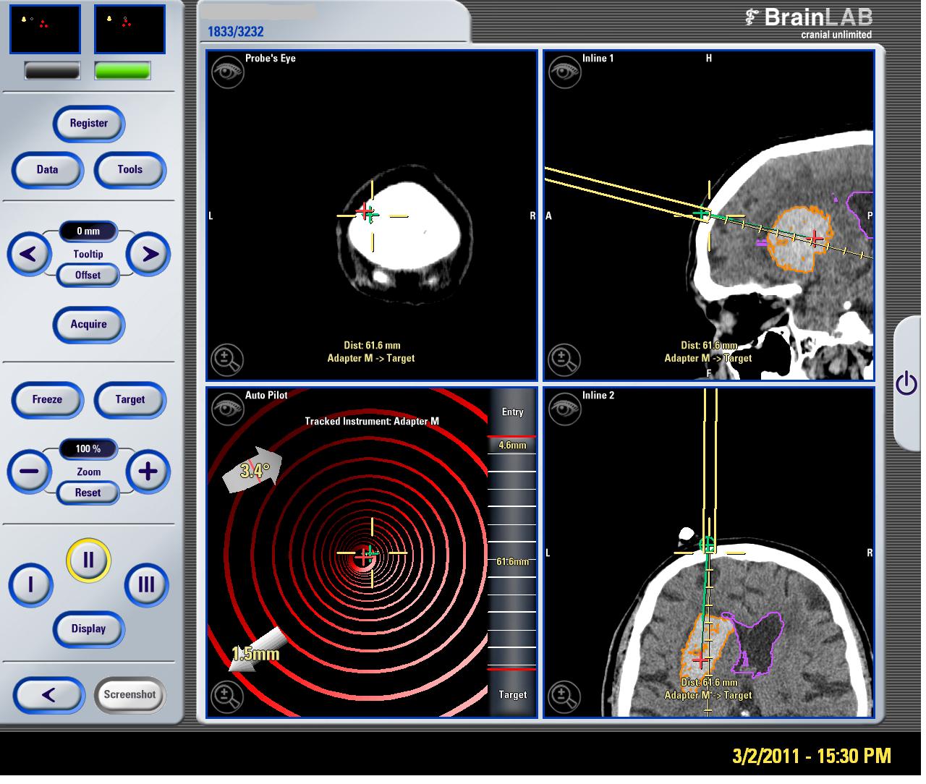Select the left camera tracking thumbnail
The image size is (926, 784).
(45, 29)
